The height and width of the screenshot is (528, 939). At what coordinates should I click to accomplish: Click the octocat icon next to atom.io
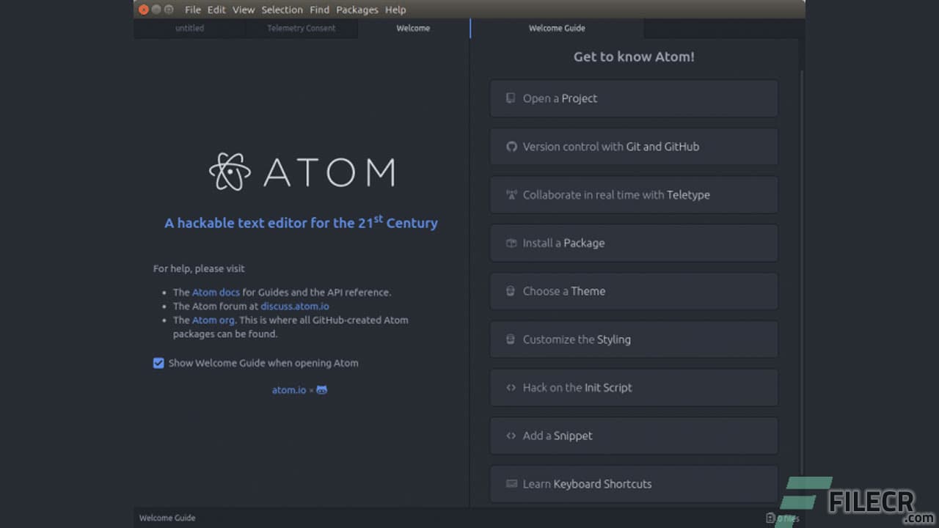[321, 389]
